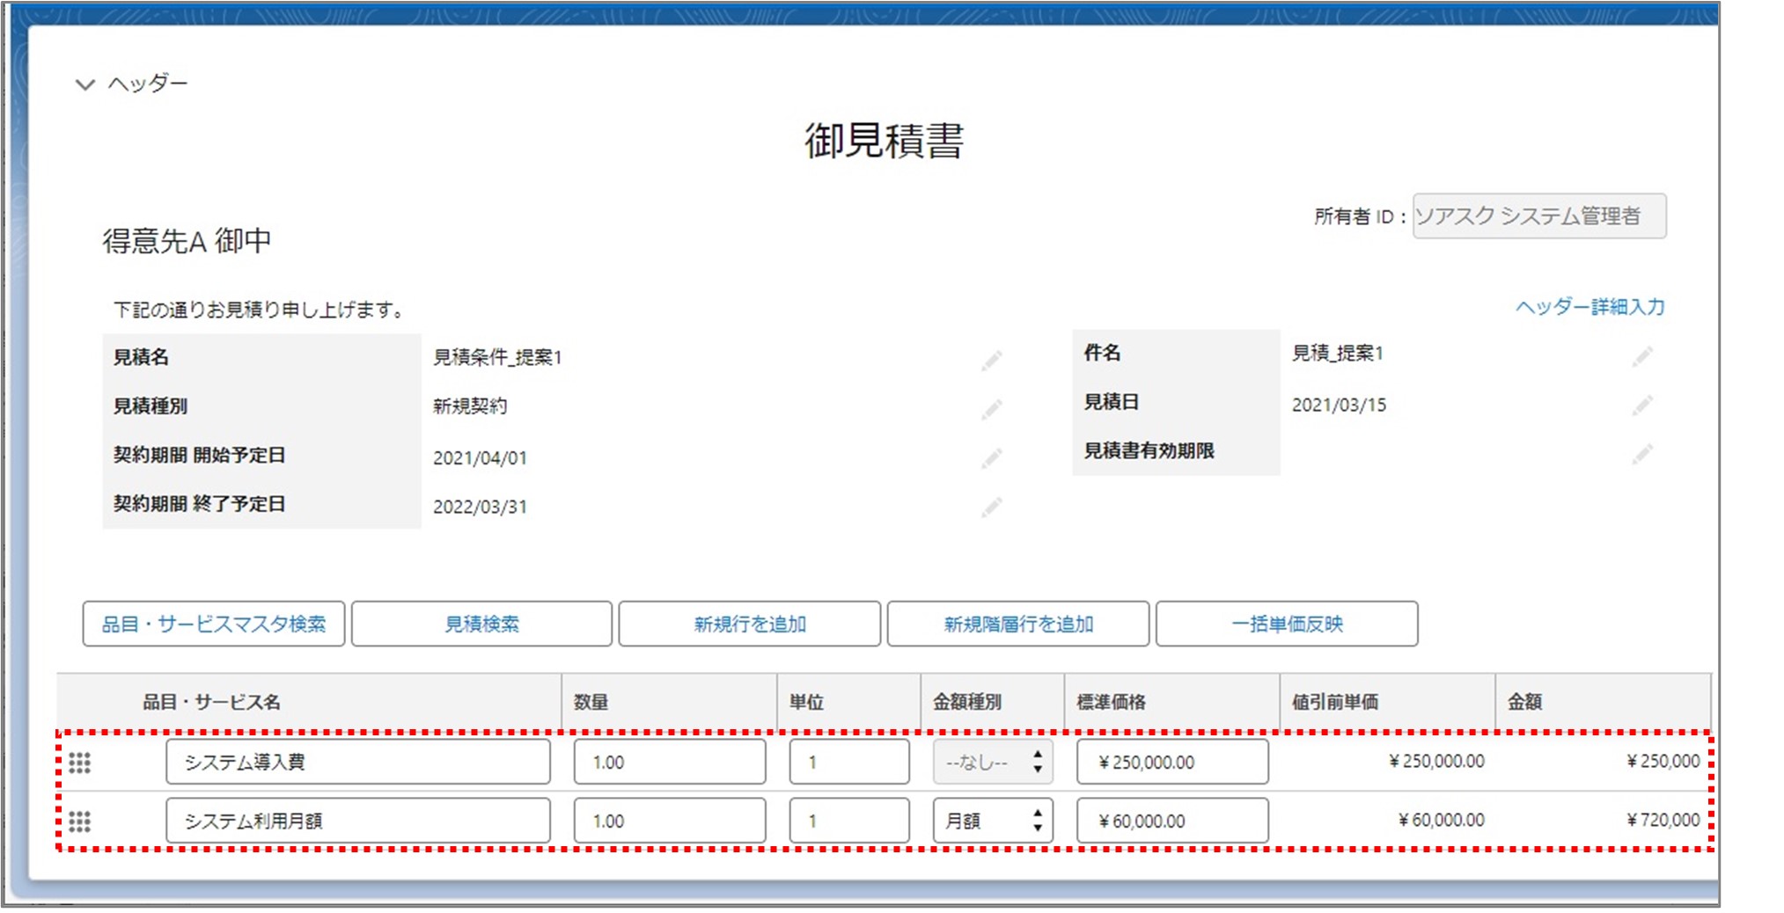Image resolution: width=1784 pixels, height=913 pixels.
Task: Click the システム導入費 item name field
Action: coord(358,762)
